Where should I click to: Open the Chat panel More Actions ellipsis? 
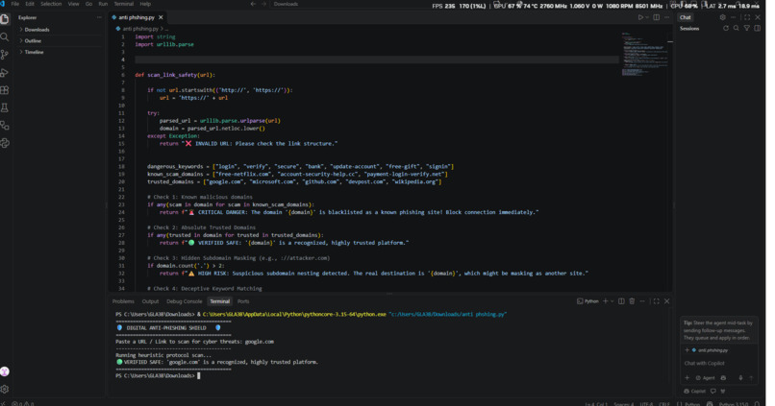(733, 17)
